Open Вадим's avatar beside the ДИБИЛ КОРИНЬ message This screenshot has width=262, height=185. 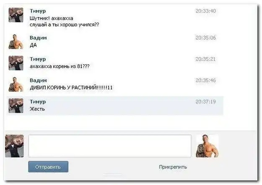click(16, 84)
